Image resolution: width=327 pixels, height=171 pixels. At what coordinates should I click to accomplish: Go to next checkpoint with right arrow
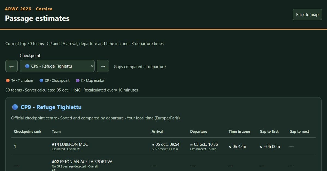(x=103, y=66)
